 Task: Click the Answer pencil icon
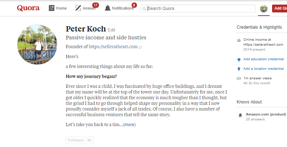coord(78,8)
